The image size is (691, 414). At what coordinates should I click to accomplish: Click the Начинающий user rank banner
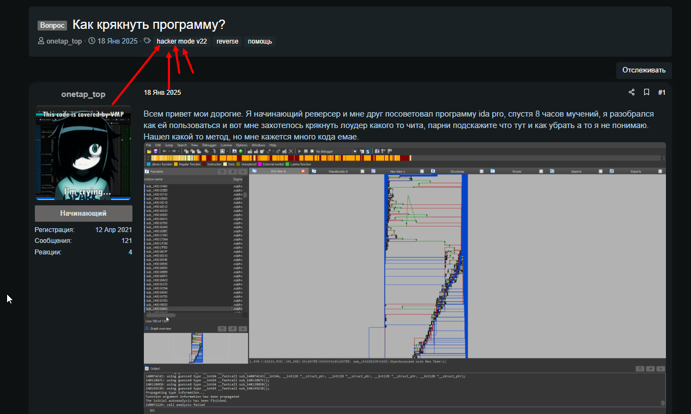click(x=83, y=214)
